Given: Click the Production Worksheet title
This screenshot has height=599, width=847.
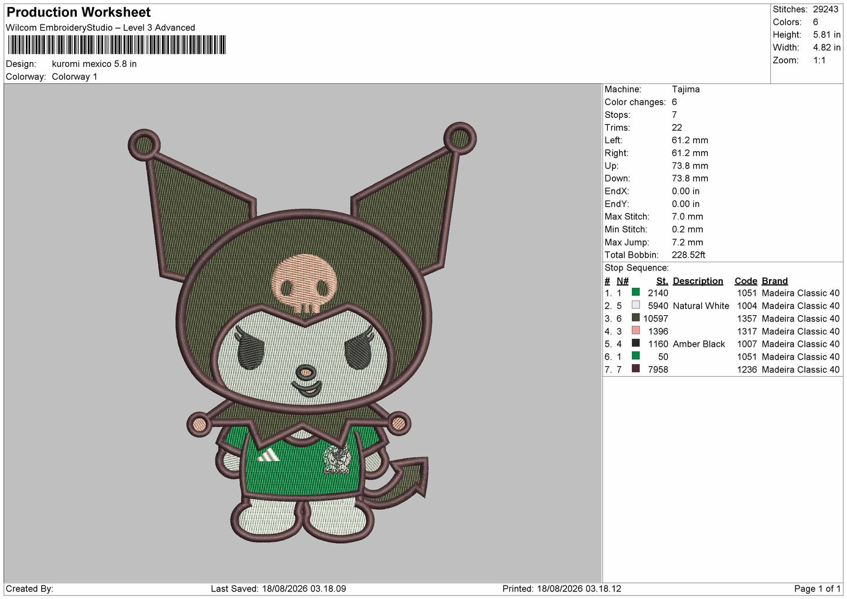Looking at the screenshot, I should 79,12.
